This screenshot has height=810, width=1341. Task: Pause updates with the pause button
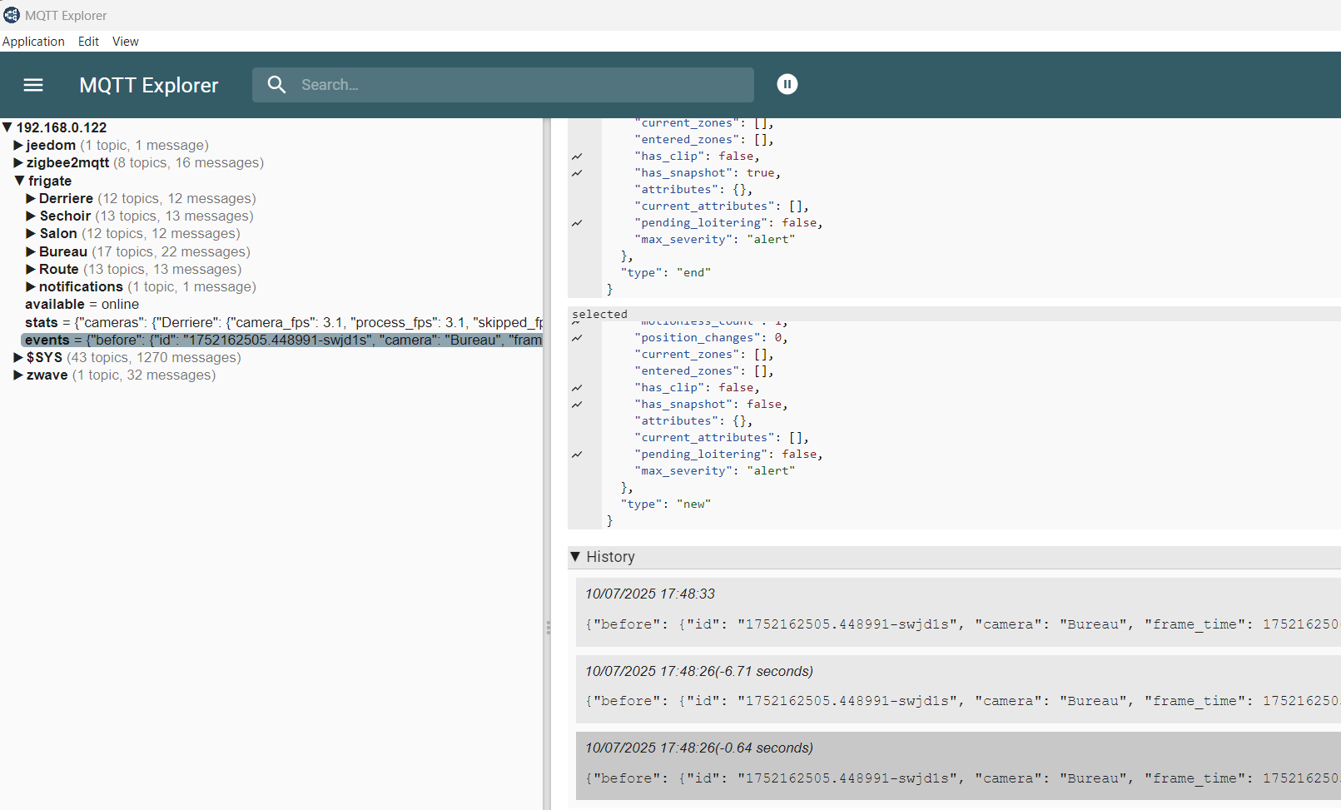787,84
